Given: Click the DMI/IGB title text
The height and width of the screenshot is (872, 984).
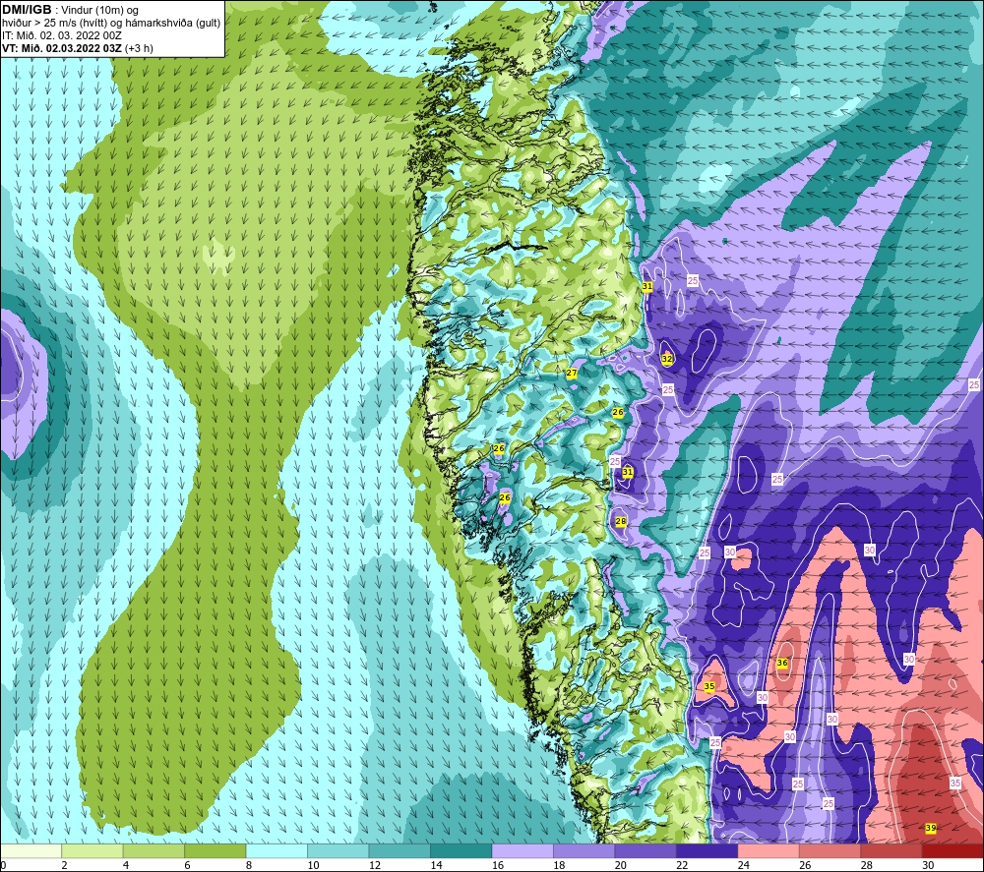Looking at the screenshot, I should 27,10.
